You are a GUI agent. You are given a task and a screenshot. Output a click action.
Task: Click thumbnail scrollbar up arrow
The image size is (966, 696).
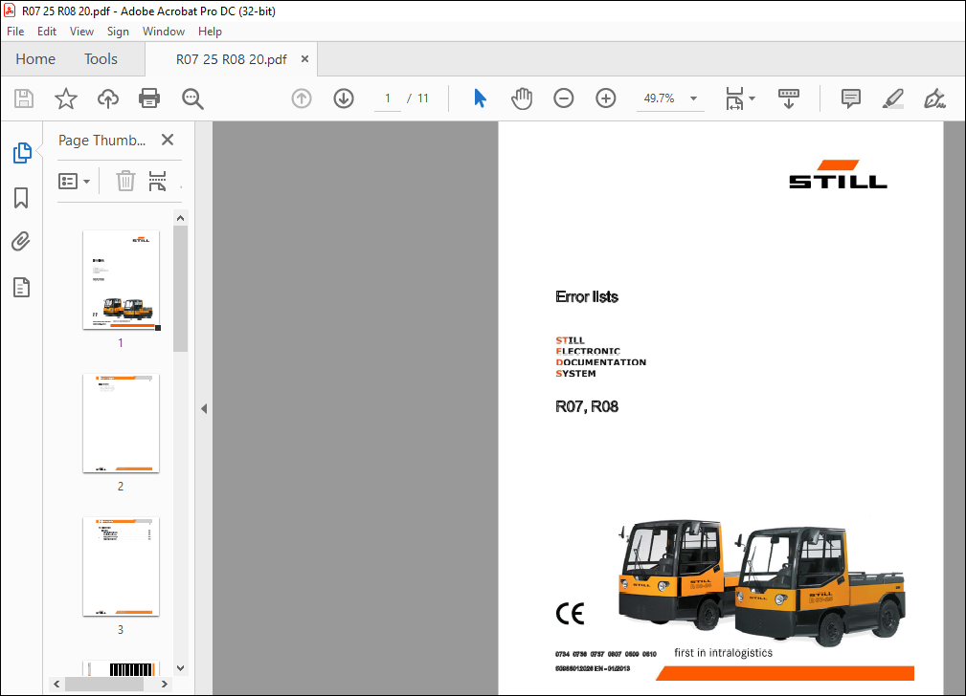point(181,218)
